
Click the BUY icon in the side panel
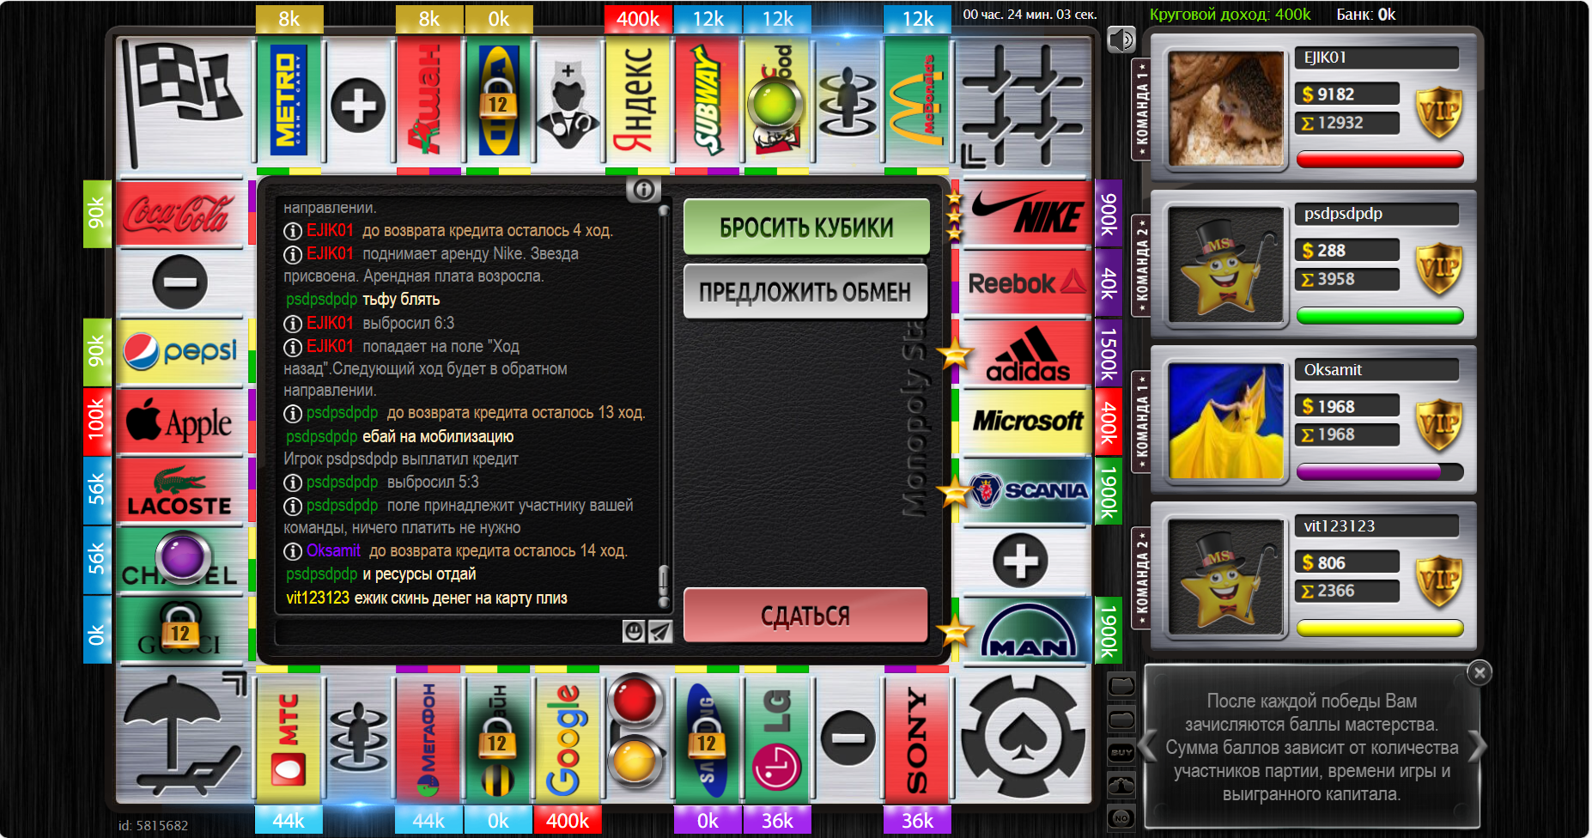click(1121, 752)
